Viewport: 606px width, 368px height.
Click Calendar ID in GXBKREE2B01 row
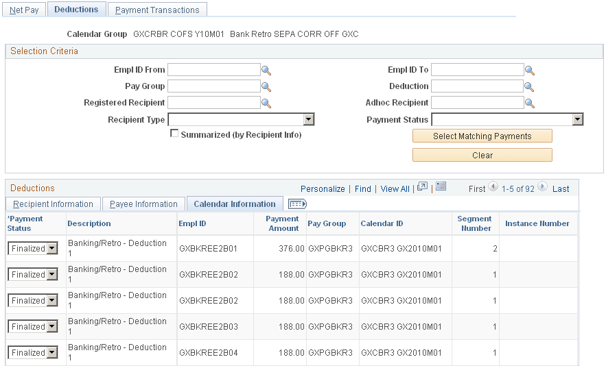(401, 249)
